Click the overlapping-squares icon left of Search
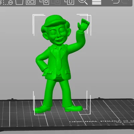Screen dimensions: 134x134 [69, 2]
